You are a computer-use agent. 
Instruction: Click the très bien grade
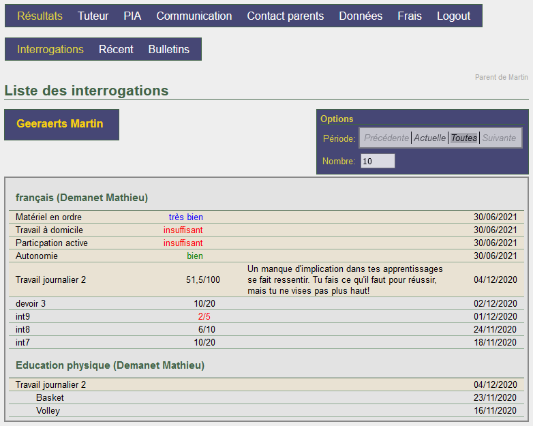pos(186,217)
